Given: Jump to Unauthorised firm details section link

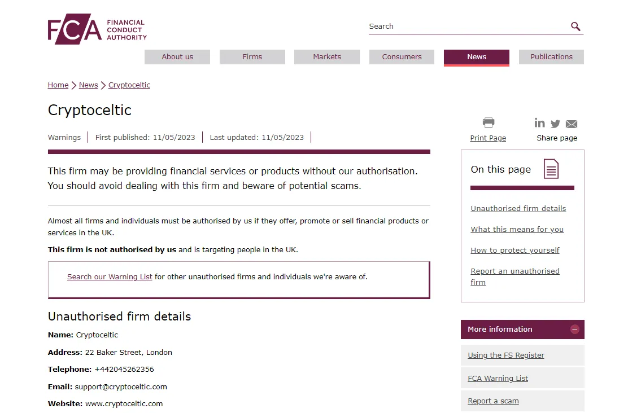Looking at the screenshot, I should pyautogui.click(x=518, y=208).
